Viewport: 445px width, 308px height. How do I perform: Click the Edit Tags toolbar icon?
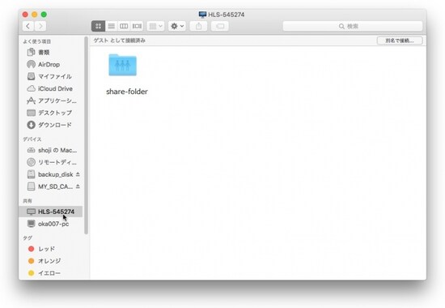tap(220, 26)
